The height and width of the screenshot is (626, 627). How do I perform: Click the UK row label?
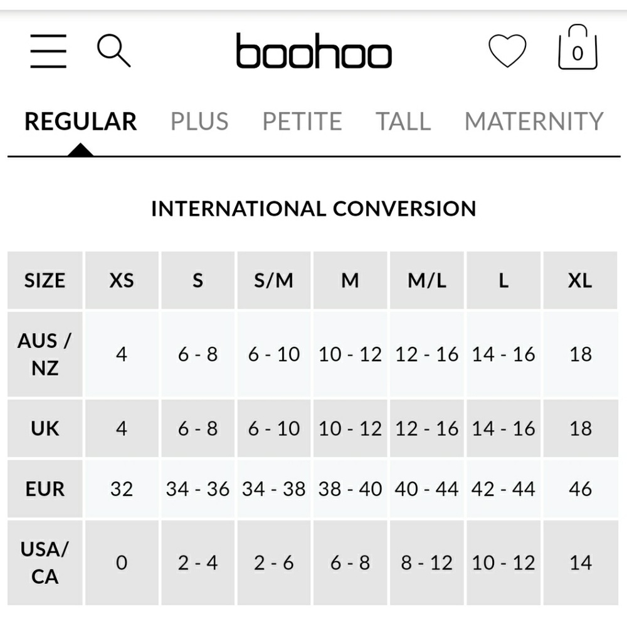coord(45,428)
